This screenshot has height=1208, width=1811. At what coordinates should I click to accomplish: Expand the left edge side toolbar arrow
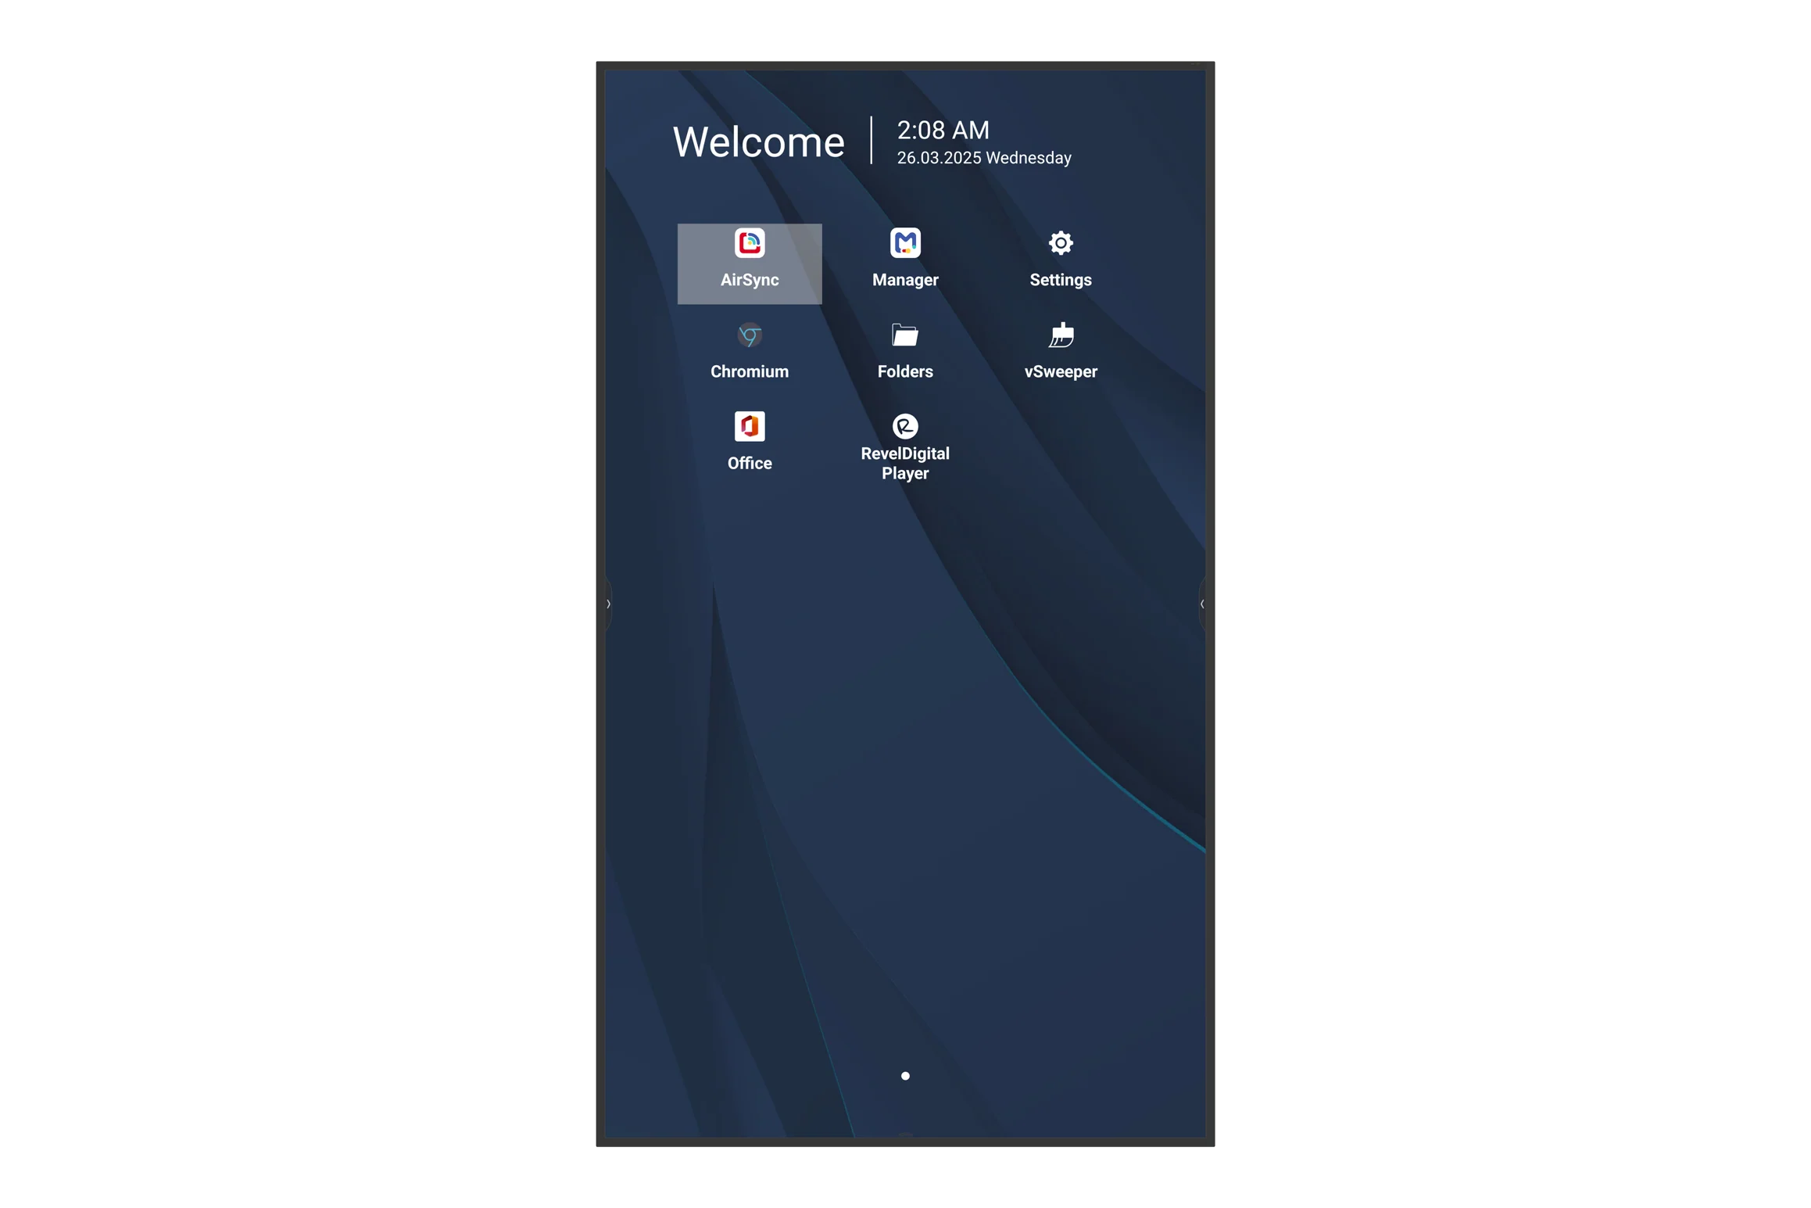click(x=608, y=604)
